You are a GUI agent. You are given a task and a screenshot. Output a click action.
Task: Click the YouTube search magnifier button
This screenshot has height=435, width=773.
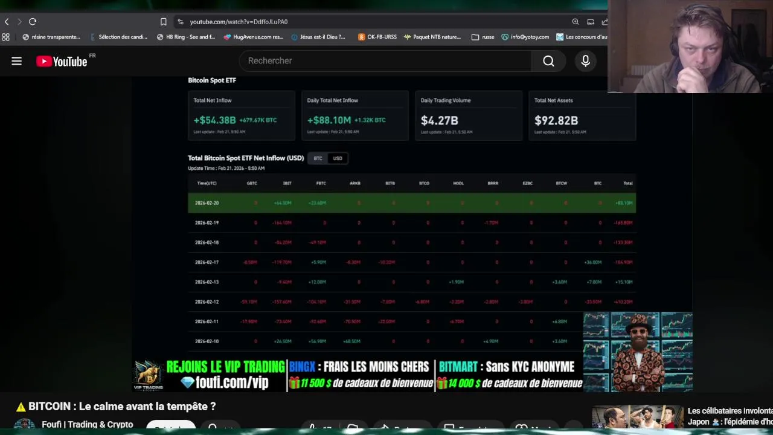(548, 60)
